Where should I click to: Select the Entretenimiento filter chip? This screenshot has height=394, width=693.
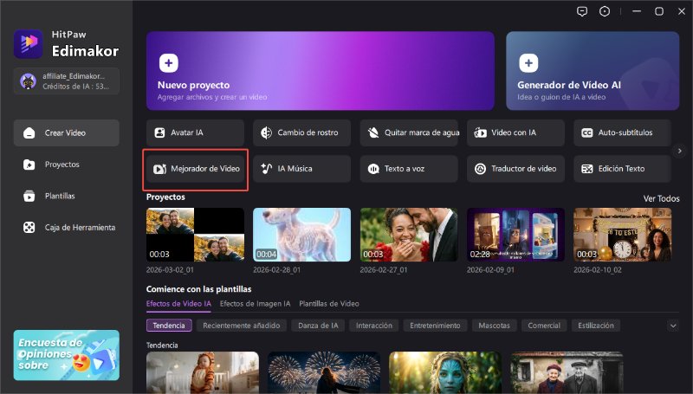tap(435, 326)
